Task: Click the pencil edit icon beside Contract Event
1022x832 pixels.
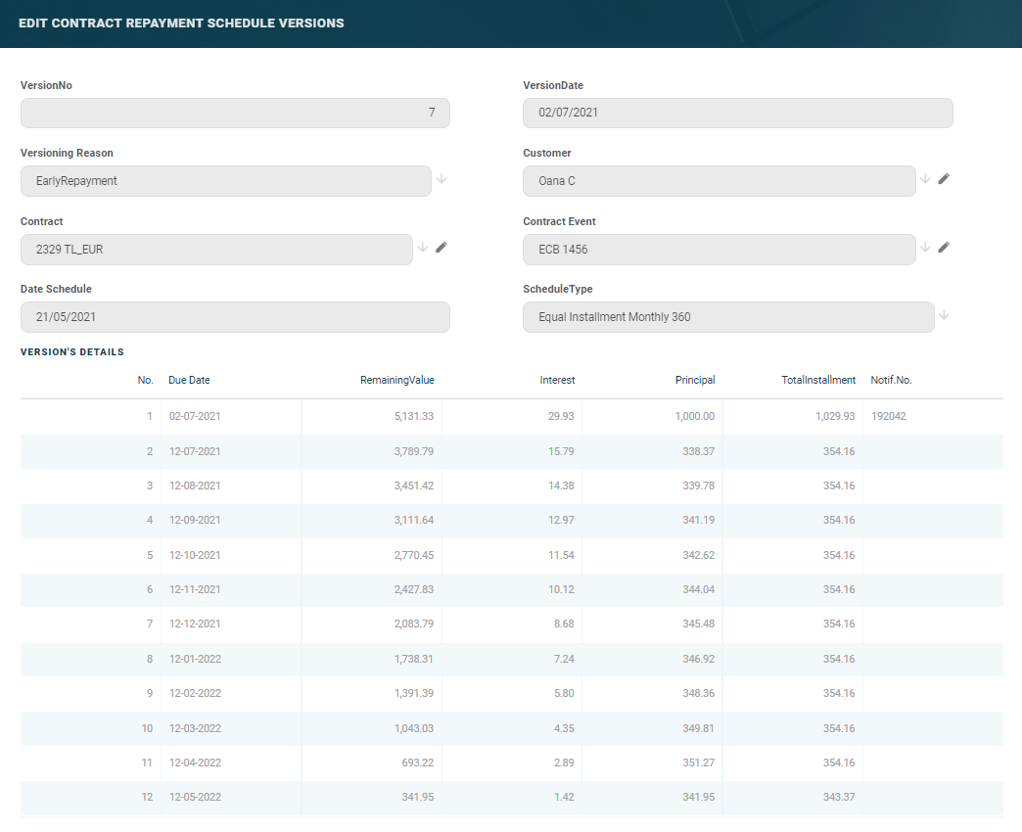Action: (944, 248)
